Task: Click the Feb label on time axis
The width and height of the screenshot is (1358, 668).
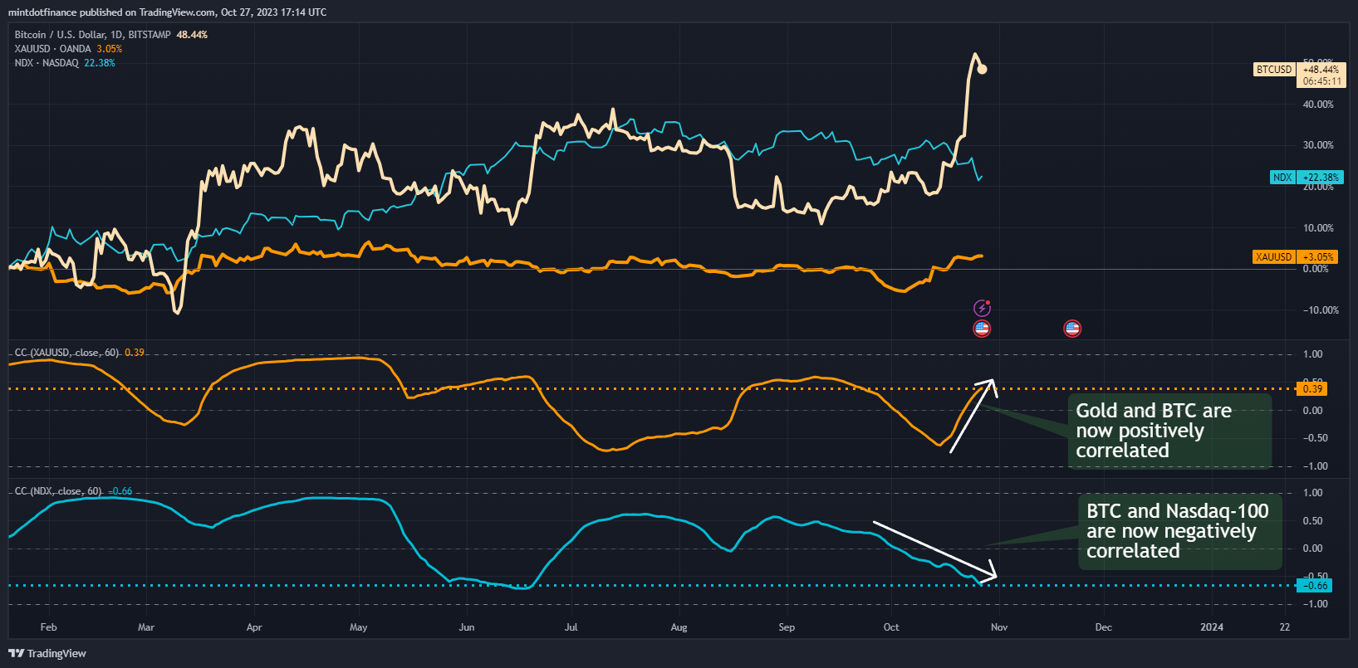Action: pos(49,627)
